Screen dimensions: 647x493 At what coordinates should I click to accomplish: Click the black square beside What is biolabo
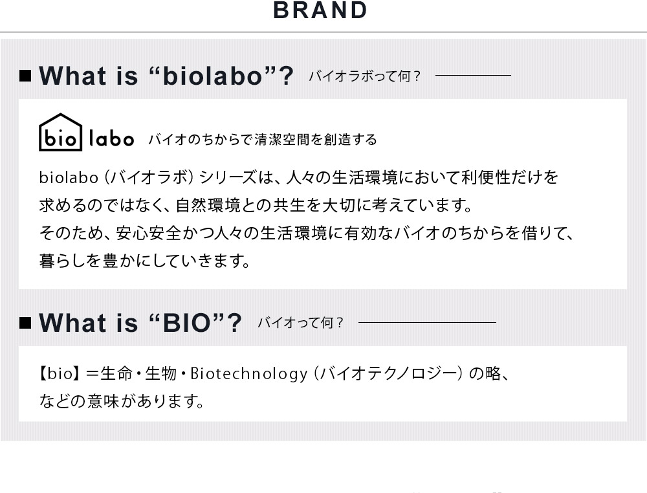tap(26, 76)
